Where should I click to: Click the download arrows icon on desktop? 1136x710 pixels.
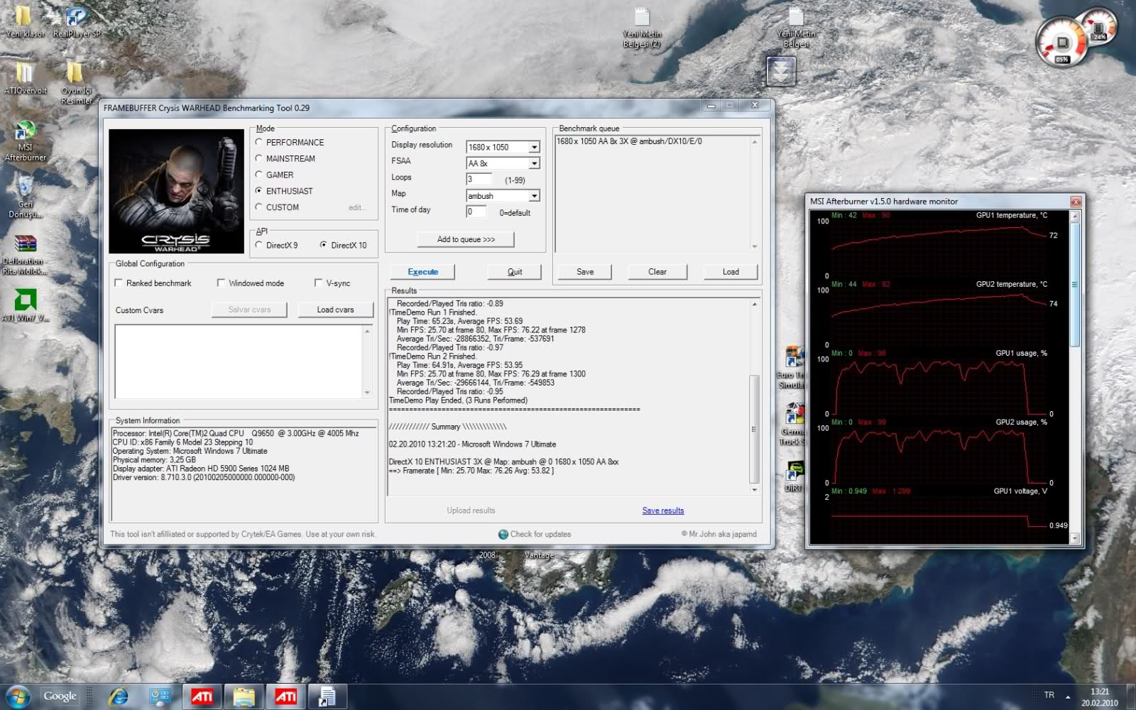(781, 71)
